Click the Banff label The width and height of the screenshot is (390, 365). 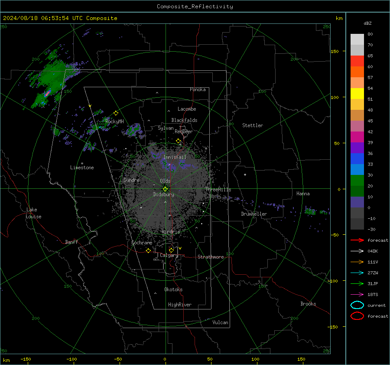[x=71, y=242]
